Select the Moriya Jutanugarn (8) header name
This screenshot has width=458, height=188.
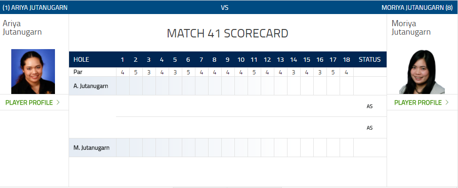(x=417, y=7)
